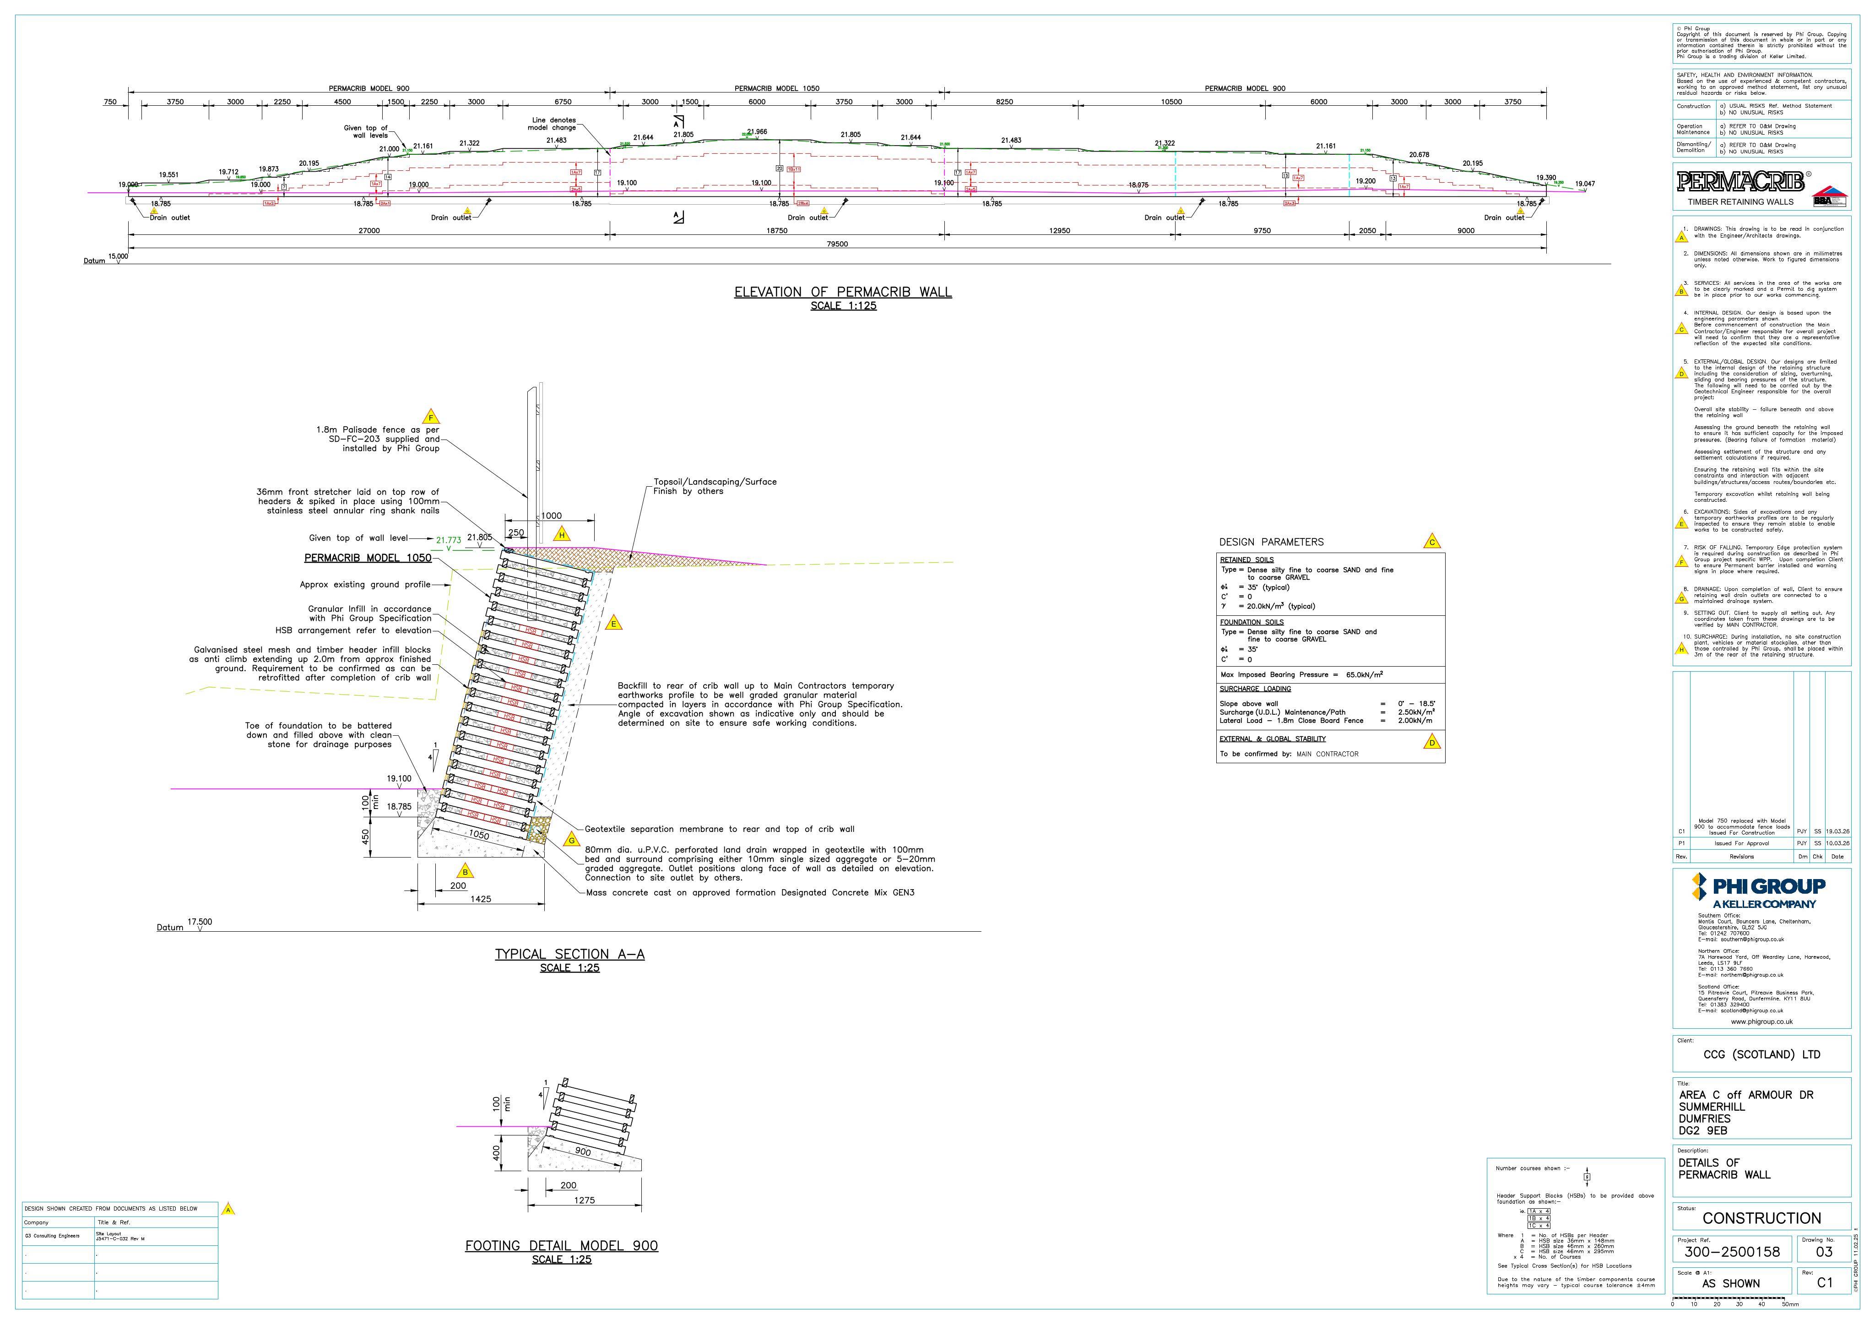This screenshot has width=1875, height=1325.
Task: Click triangle D next to External/Global Design note 5
Action: click(x=1681, y=373)
